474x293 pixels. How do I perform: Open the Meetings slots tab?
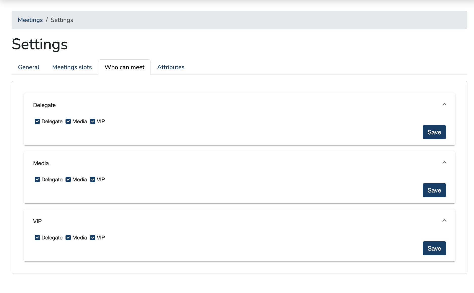72,67
